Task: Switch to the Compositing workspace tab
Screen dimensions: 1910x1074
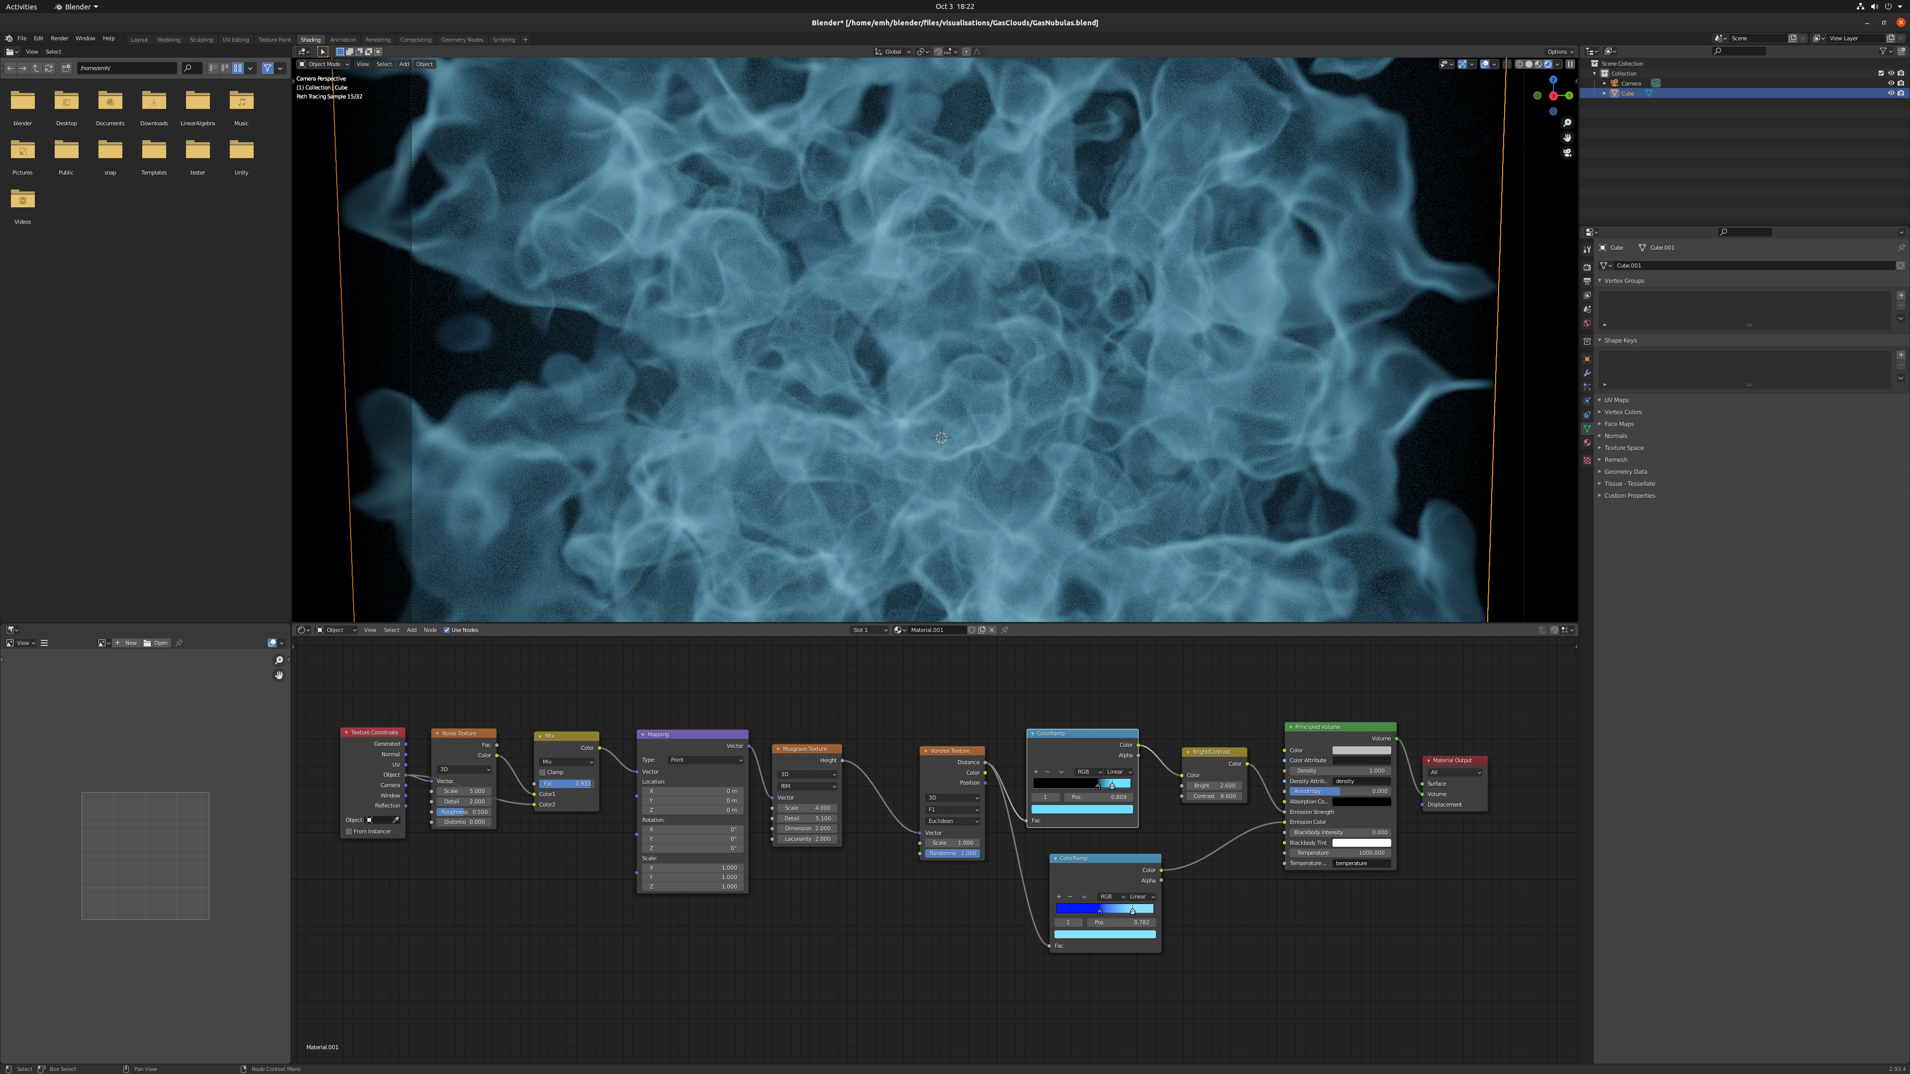Action: (415, 40)
